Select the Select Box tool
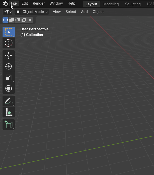The image size is (154, 175). pyautogui.click(x=9, y=32)
